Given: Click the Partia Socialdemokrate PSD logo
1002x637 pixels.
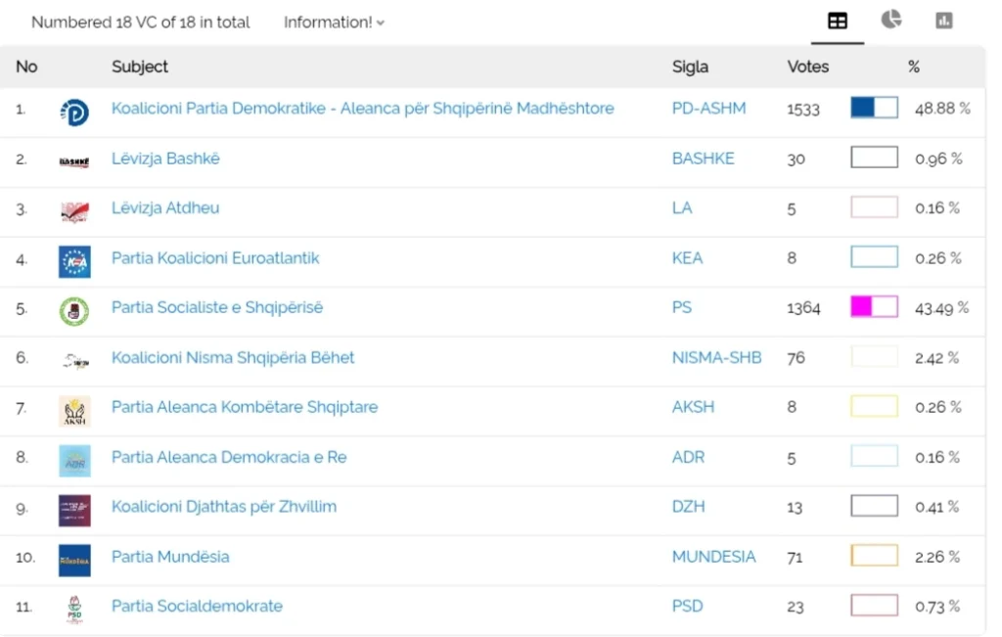Looking at the screenshot, I should tap(74, 609).
